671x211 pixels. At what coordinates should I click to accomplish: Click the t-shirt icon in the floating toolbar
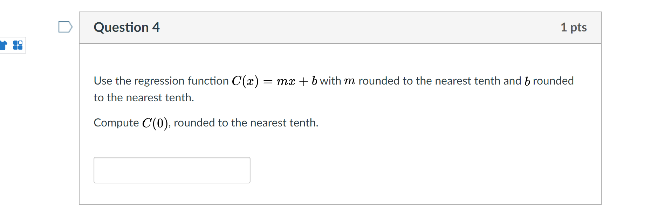pyautogui.click(x=3, y=45)
